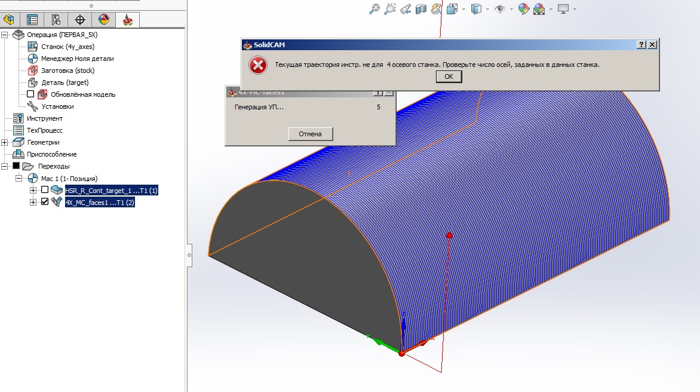Image resolution: width=700 pixels, height=392 pixels.
Task: Collapse the Mac 1 (1- Позиция) node
Action: click(x=19, y=178)
